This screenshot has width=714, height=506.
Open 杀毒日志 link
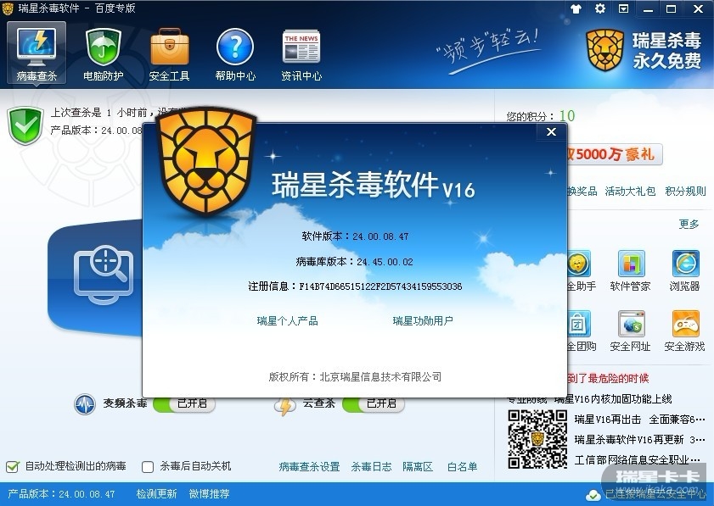[371, 466]
